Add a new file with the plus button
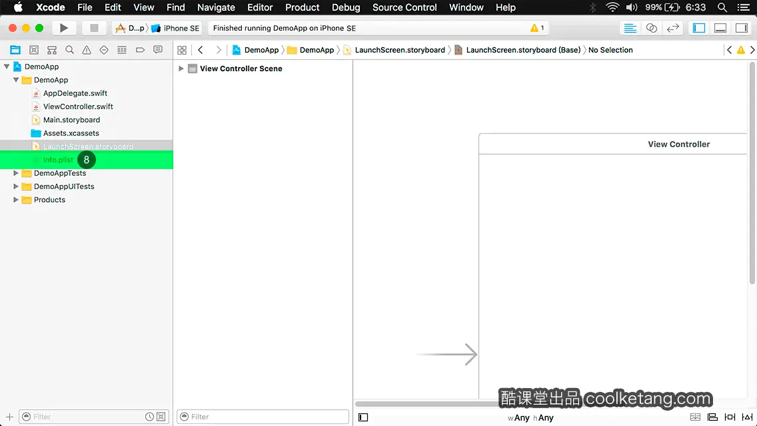The image size is (757, 426). coord(9,417)
